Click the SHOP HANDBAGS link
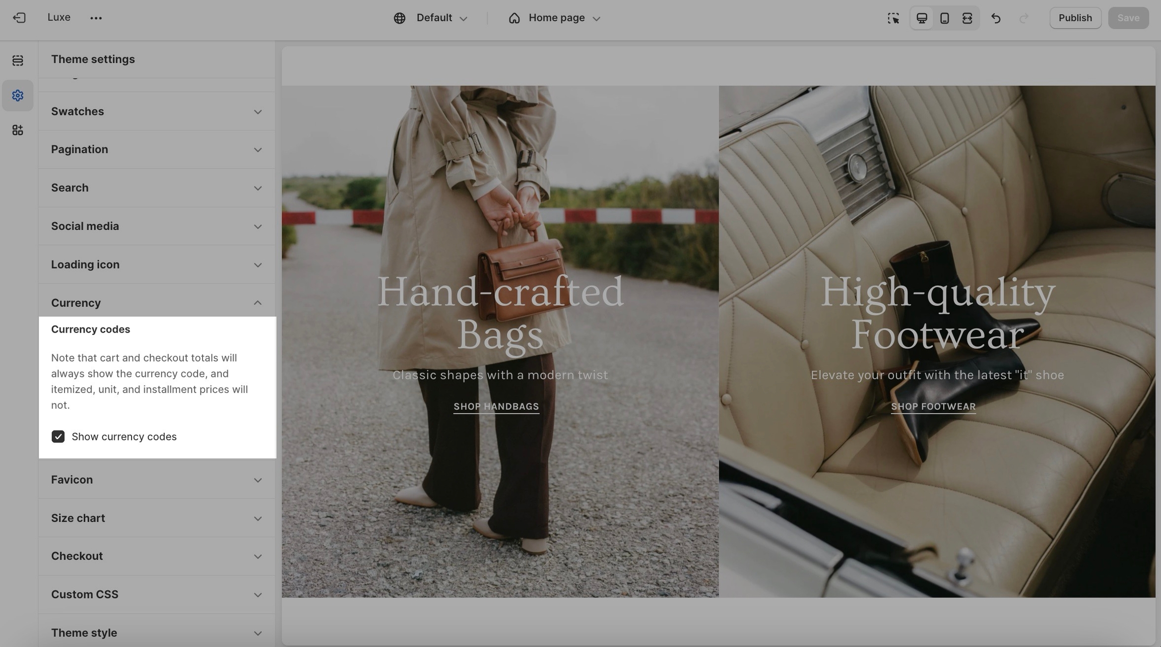Screen dimensions: 1161x647 [x=496, y=407]
